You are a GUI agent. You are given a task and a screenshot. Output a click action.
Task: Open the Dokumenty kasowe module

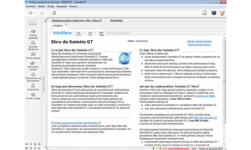(33, 66)
